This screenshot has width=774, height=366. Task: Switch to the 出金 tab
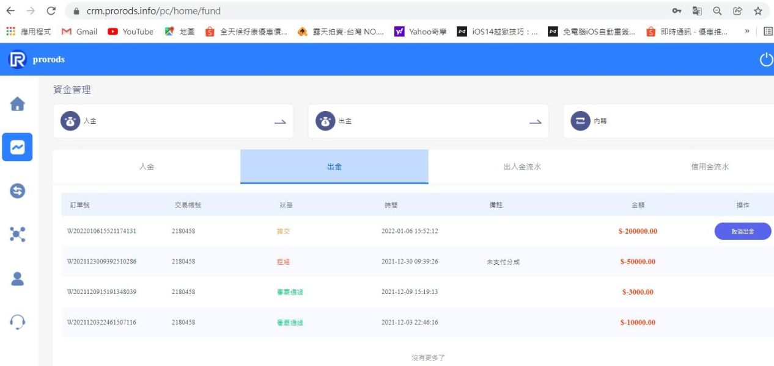coord(334,167)
